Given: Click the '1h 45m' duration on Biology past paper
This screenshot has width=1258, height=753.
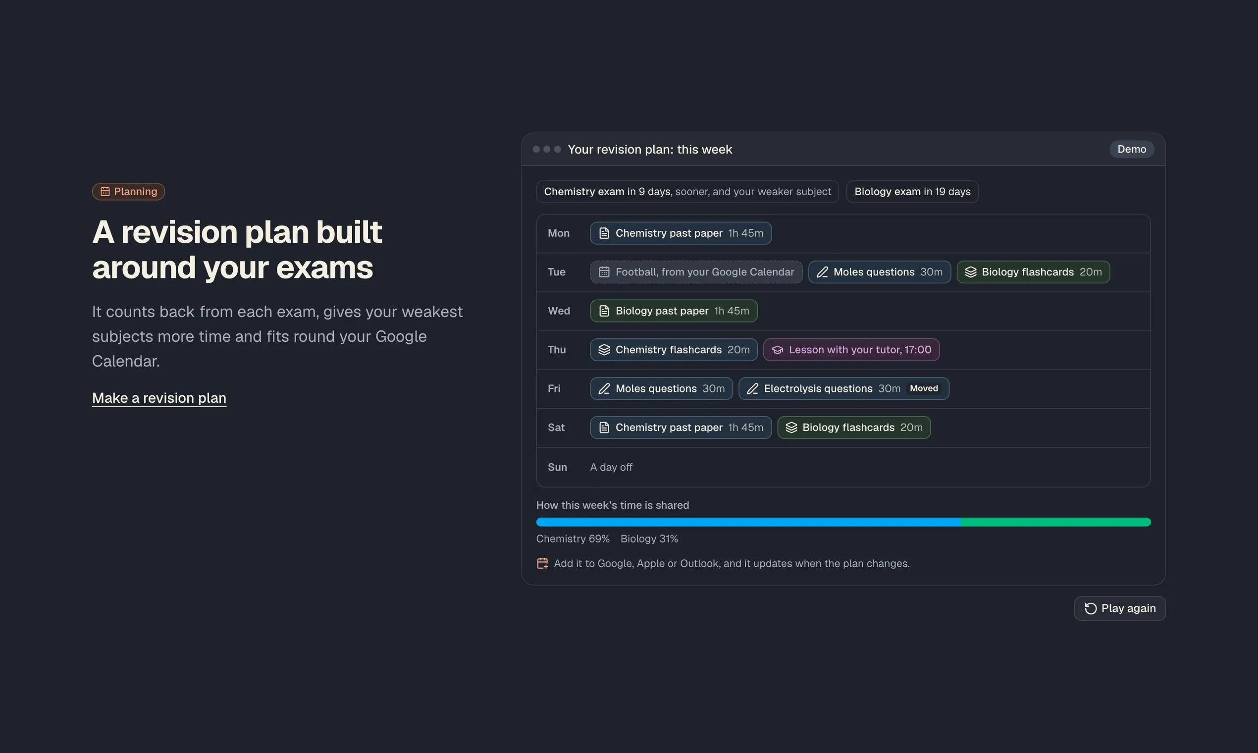Looking at the screenshot, I should tap(732, 311).
